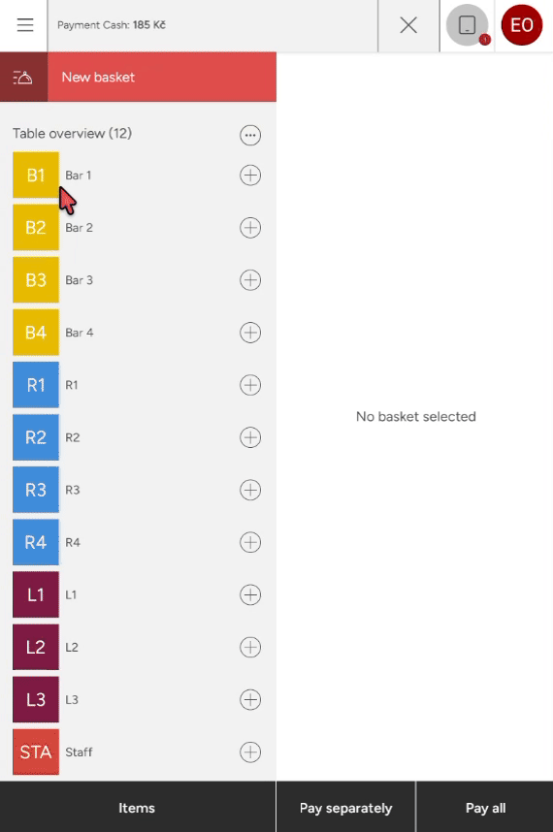Choose Pay all
This screenshot has height=832, width=553.
485,808
